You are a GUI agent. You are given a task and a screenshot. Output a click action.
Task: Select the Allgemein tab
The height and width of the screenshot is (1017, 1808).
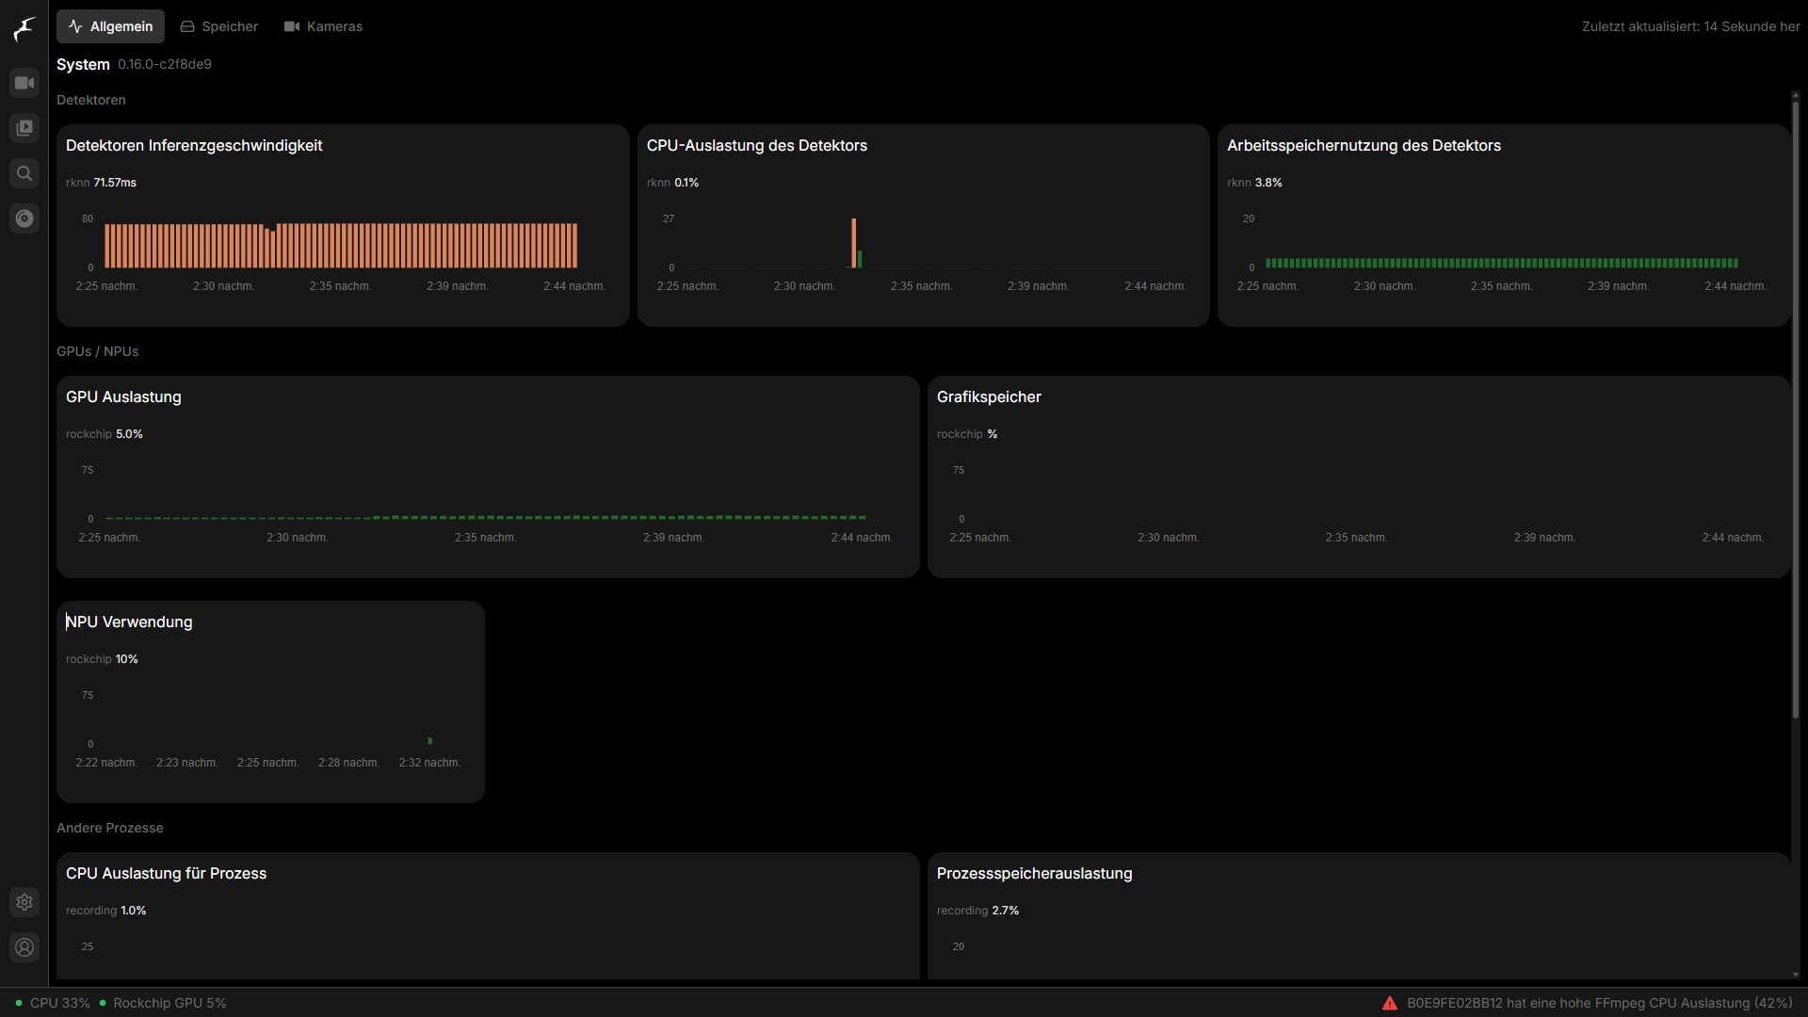(x=110, y=26)
